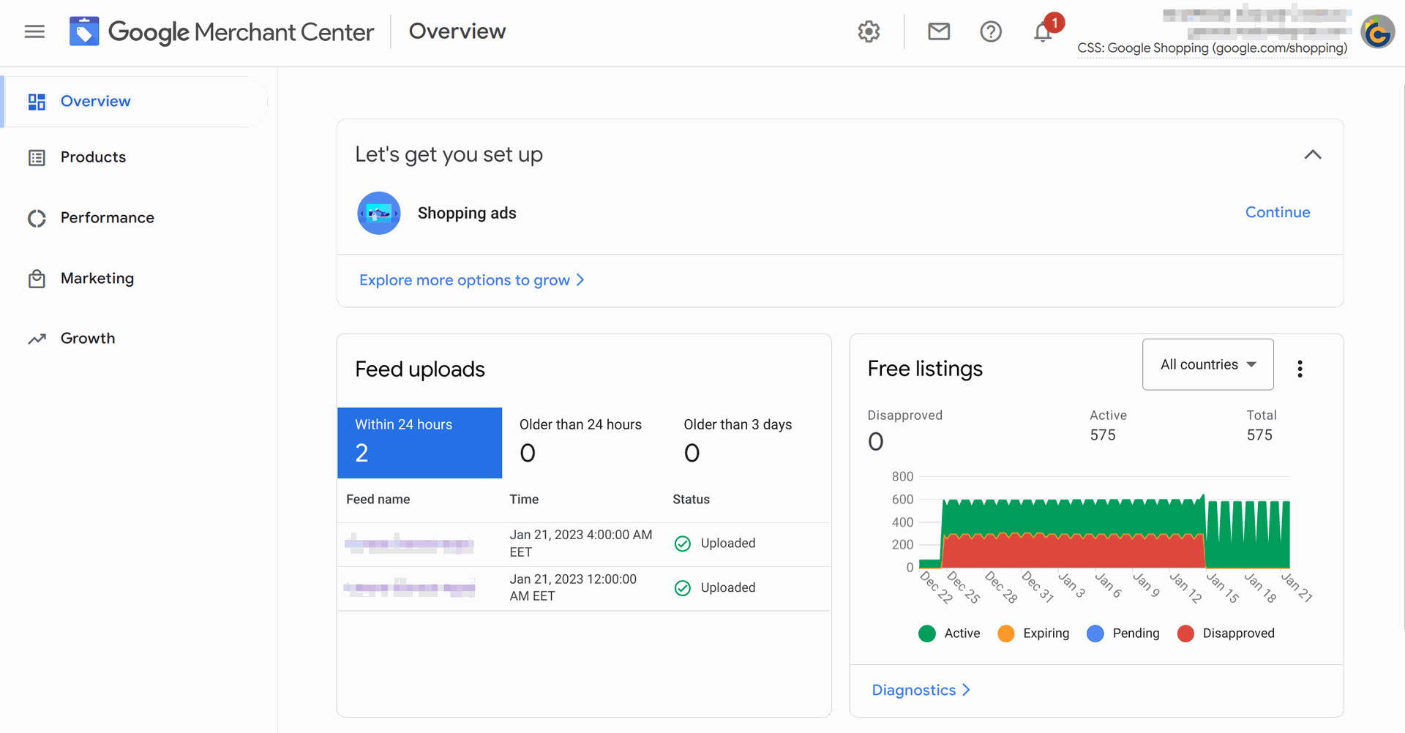The height and width of the screenshot is (733, 1405).
Task: Click the 4:00:00 AM row uploaded checkmark
Action: [682, 544]
